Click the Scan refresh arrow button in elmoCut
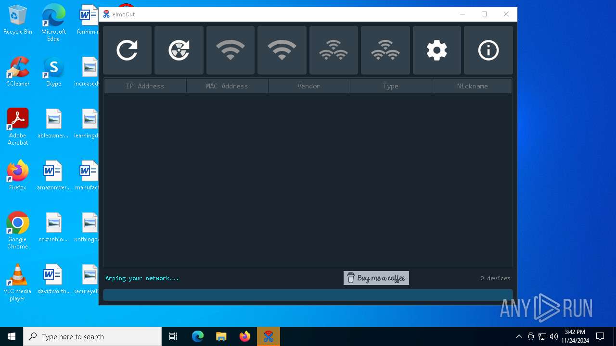The width and height of the screenshot is (616, 346). 127,50
